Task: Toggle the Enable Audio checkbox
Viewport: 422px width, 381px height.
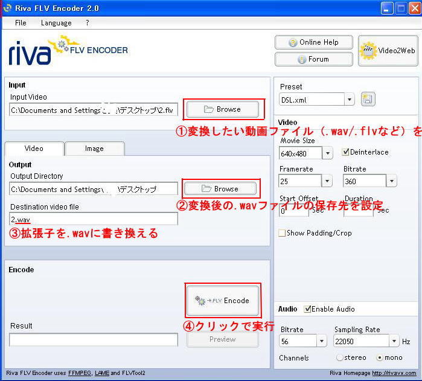Action: pos(307,309)
